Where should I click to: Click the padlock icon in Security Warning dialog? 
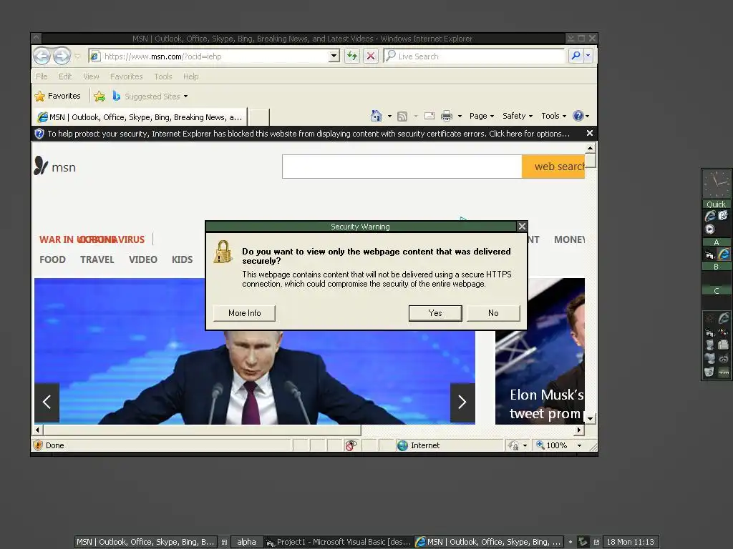(223, 252)
